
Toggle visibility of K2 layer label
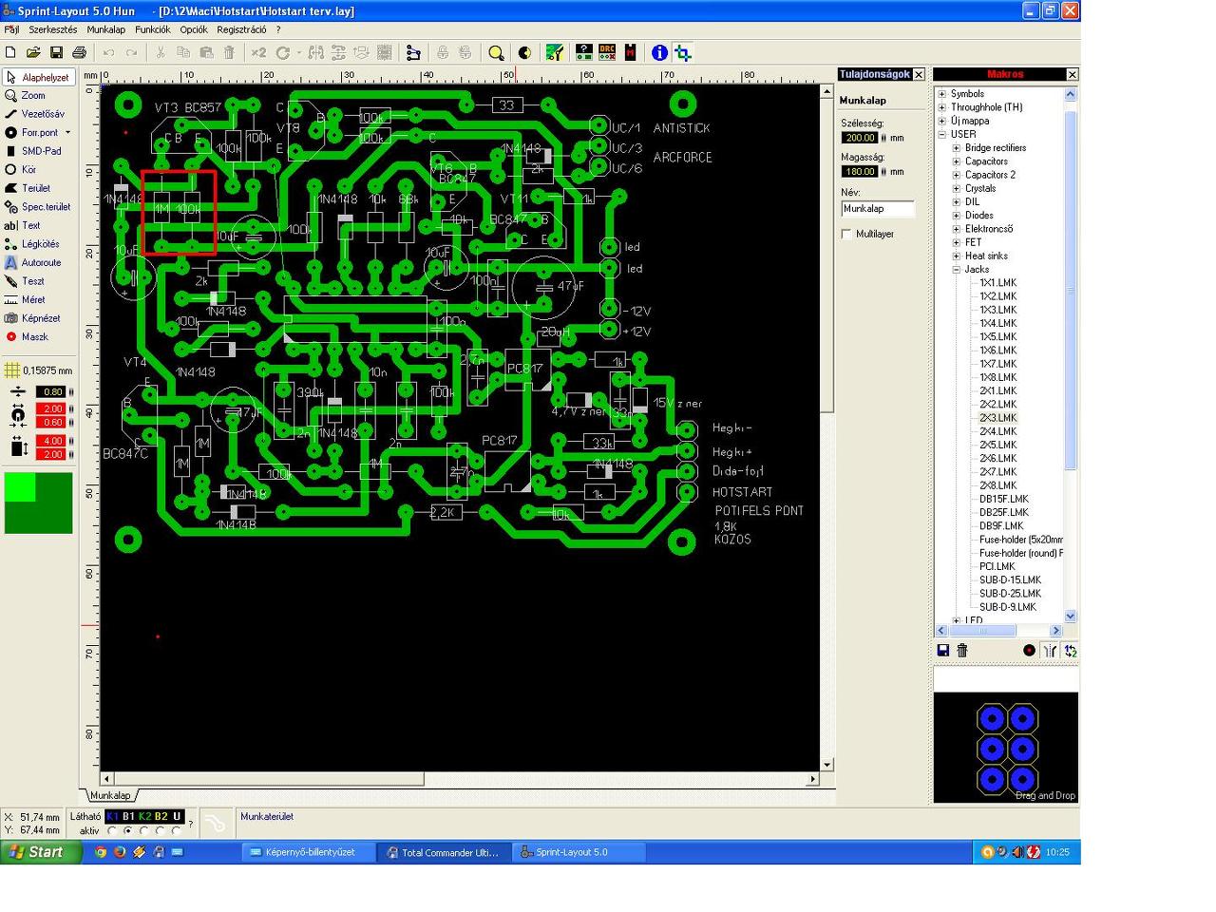[x=144, y=816]
